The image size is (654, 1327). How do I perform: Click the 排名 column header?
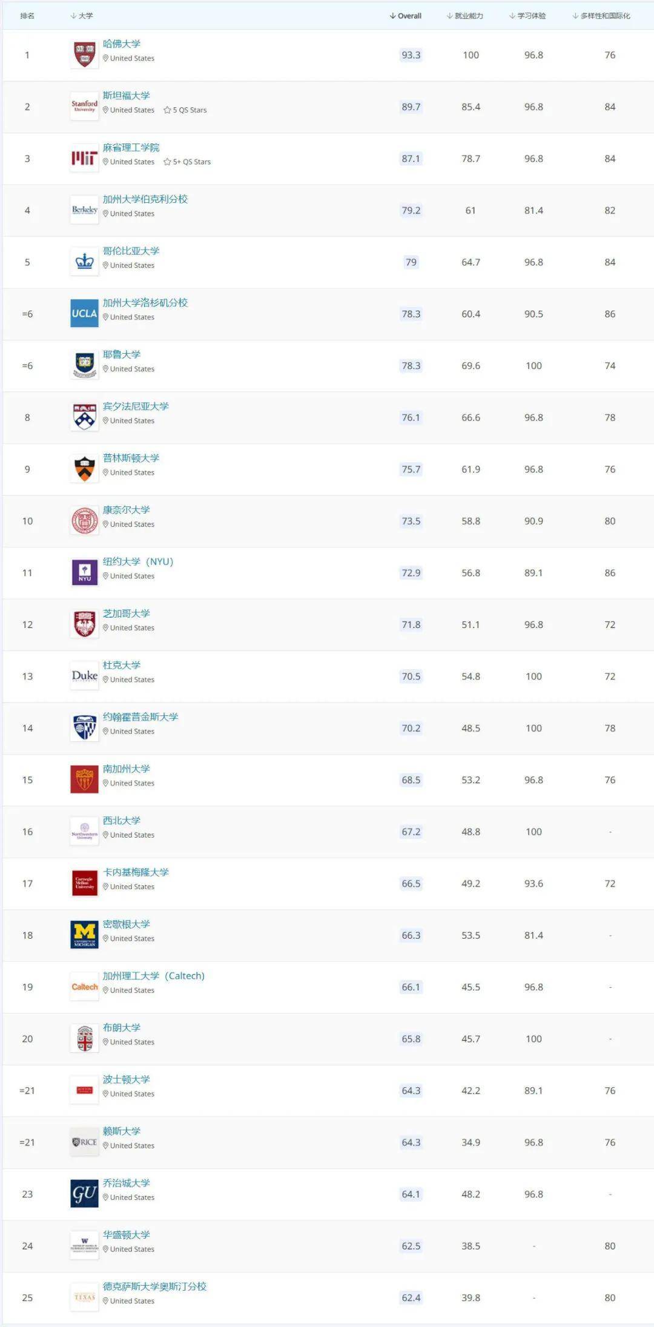[27, 16]
